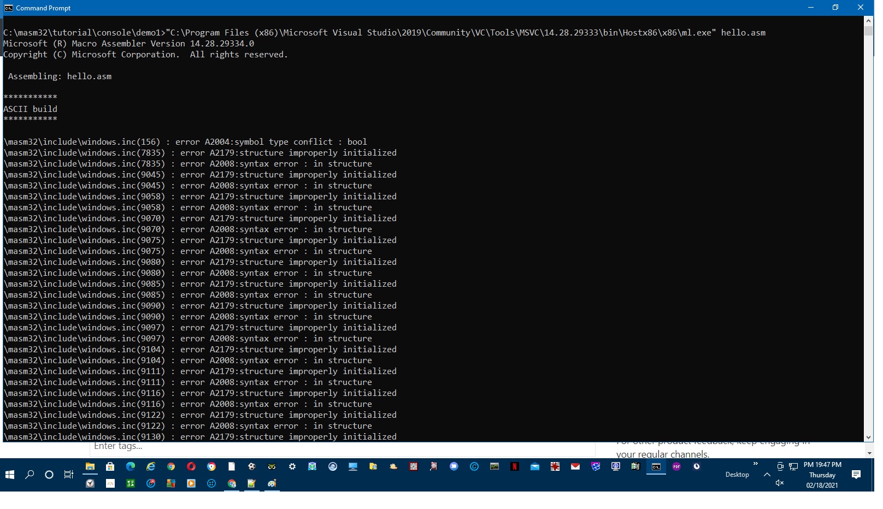883x509 pixels.
Task: Click the ml.exe command line text
Action: (384, 33)
